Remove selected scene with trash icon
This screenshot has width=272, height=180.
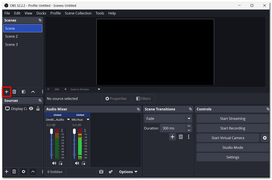pos(14,92)
